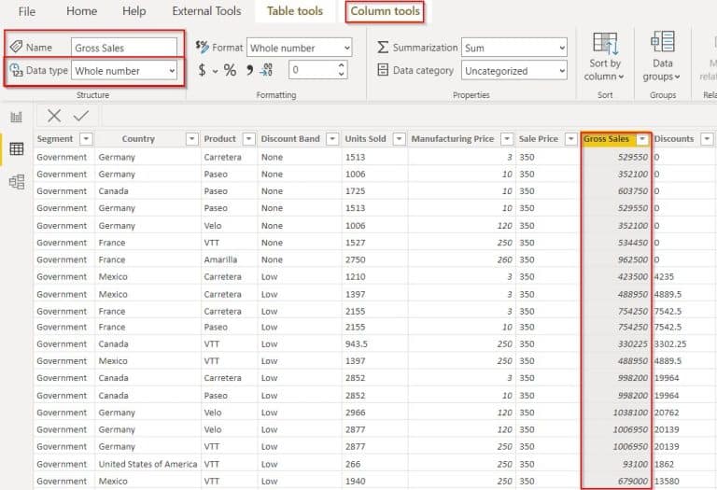Switch to the Table tools tab

(295, 10)
